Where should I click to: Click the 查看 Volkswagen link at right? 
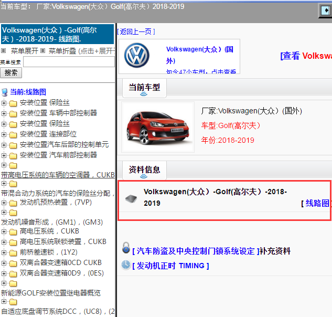pyautogui.click(x=306, y=56)
